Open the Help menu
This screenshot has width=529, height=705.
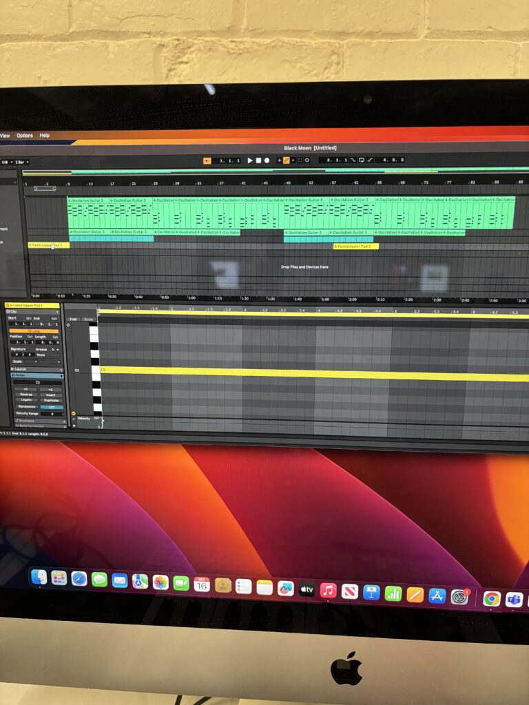click(45, 136)
